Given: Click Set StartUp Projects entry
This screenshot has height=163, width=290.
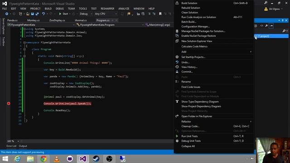Looking at the screenshot, I should coord(214,57).
